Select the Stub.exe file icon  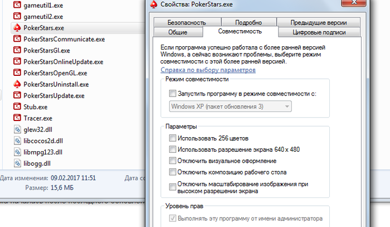17,107
